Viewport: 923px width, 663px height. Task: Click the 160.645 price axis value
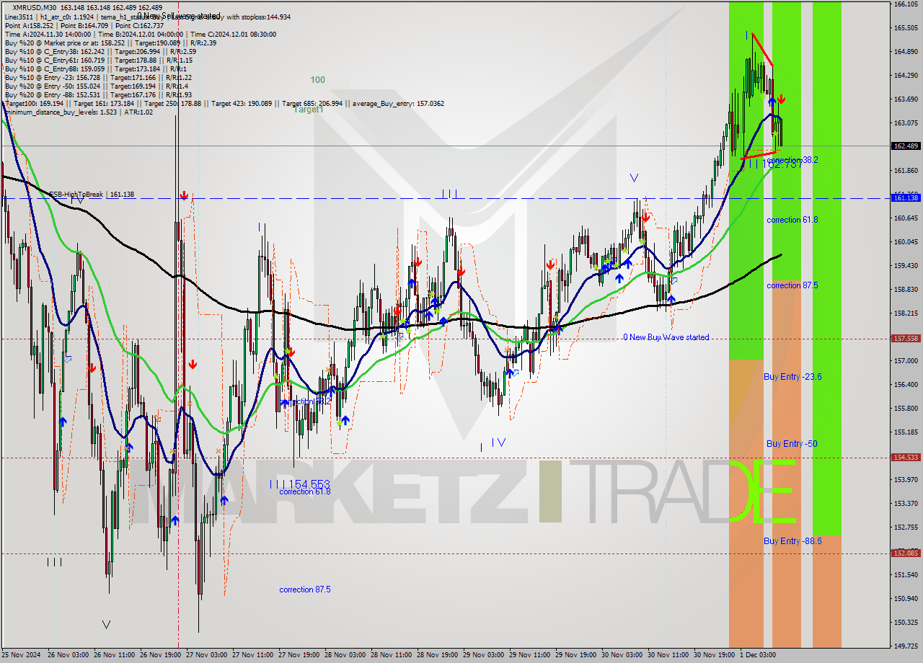pyautogui.click(x=906, y=218)
